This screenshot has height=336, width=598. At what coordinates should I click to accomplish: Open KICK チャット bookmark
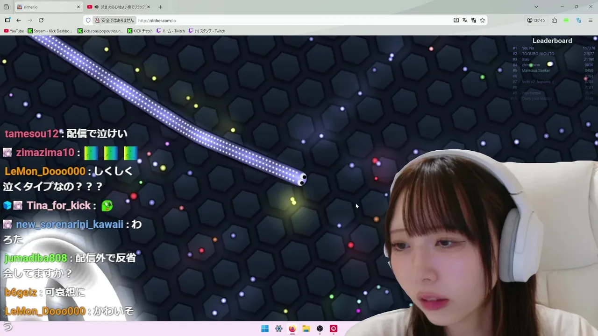coord(140,31)
